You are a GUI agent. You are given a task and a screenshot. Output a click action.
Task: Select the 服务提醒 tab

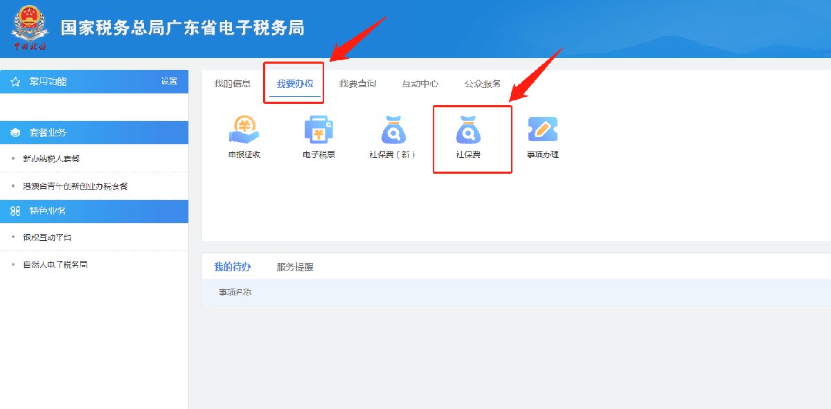[x=295, y=267]
